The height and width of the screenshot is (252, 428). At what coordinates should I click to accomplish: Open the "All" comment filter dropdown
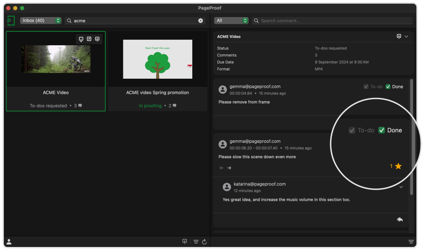[x=231, y=21]
